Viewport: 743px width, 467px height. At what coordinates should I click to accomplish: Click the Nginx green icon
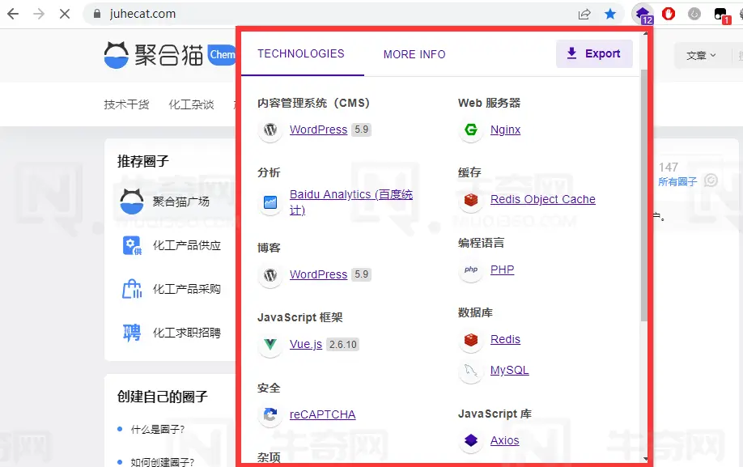coord(471,129)
